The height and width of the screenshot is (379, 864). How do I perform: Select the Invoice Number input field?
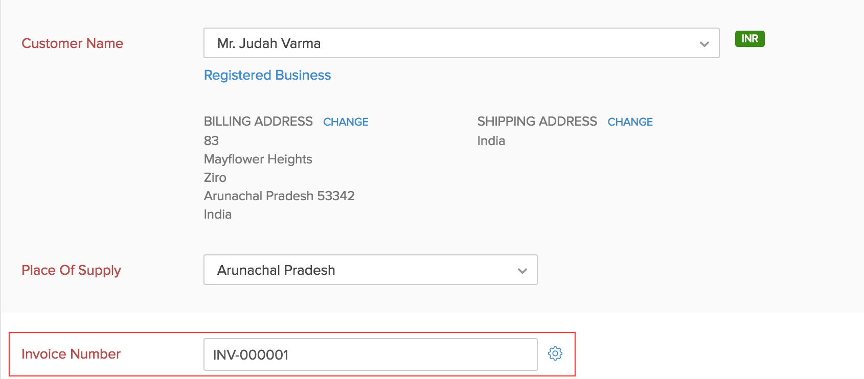point(370,354)
